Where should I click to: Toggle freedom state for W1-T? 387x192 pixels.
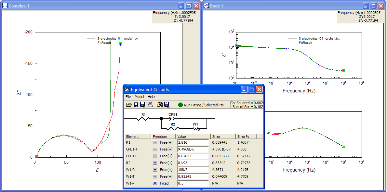pos(155,176)
